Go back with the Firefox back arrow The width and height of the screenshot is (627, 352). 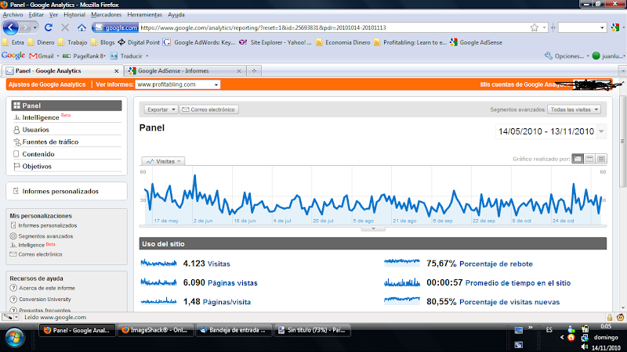(x=11, y=27)
